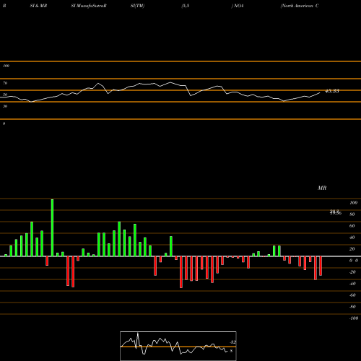Screen dimensions: 361x361
Task: Click the RSI value 45.33 label
Action: click(332, 91)
